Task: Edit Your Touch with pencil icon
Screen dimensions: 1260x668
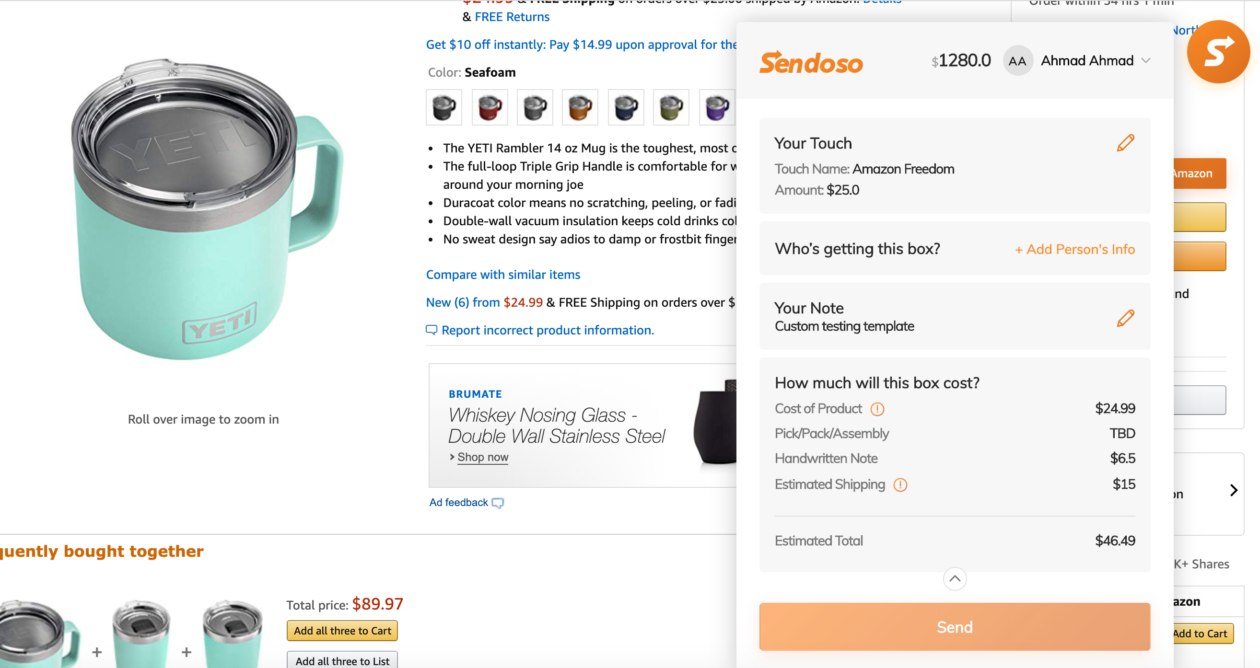Action: pos(1125,143)
